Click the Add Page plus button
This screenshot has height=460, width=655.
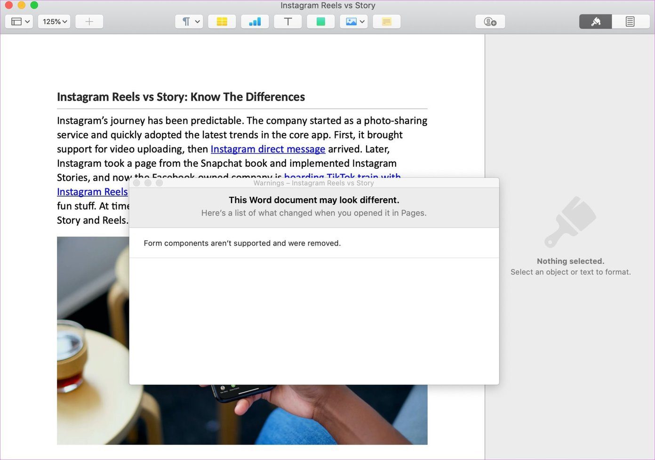coord(89,22)
